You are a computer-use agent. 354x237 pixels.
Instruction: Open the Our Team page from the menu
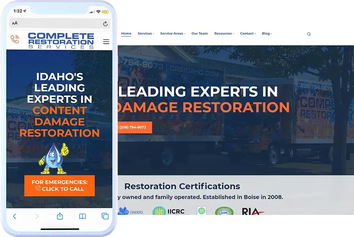pos(199,34)
